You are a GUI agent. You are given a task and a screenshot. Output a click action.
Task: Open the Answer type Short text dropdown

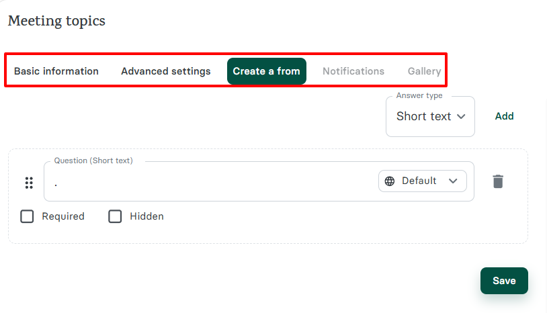click(430, 116)
